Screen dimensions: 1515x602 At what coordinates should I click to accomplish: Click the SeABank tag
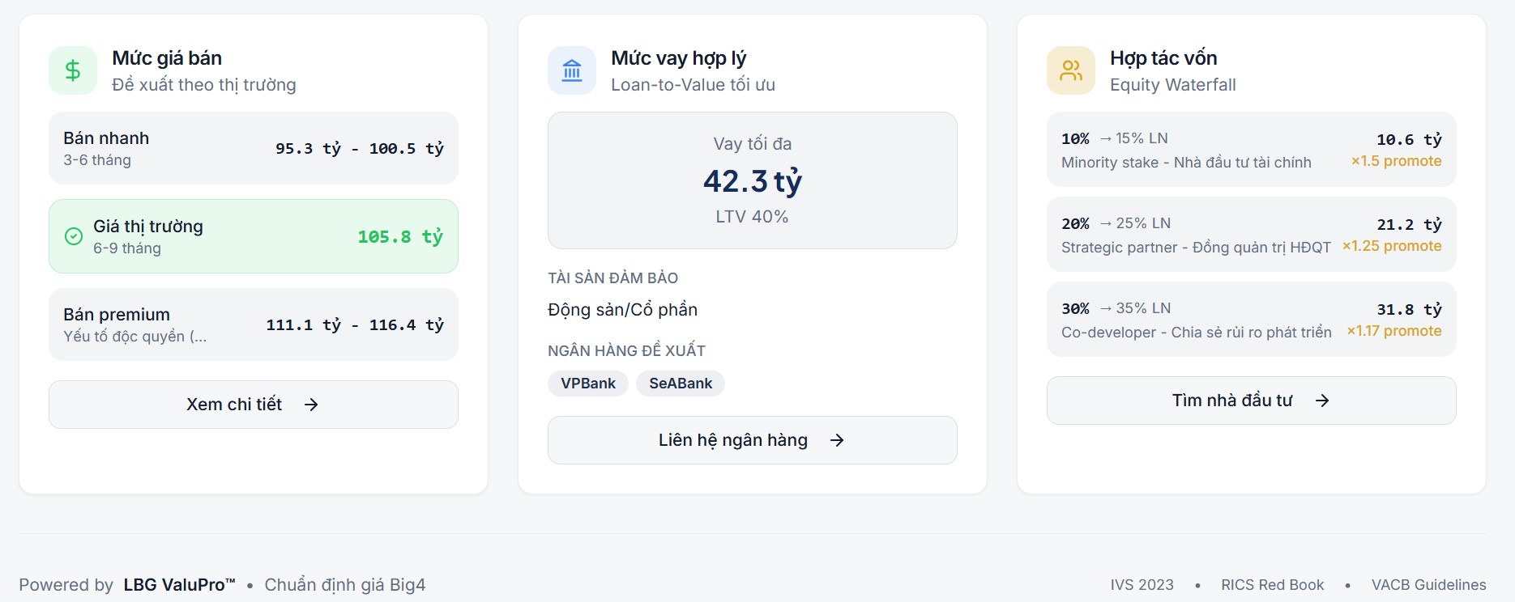681,384
